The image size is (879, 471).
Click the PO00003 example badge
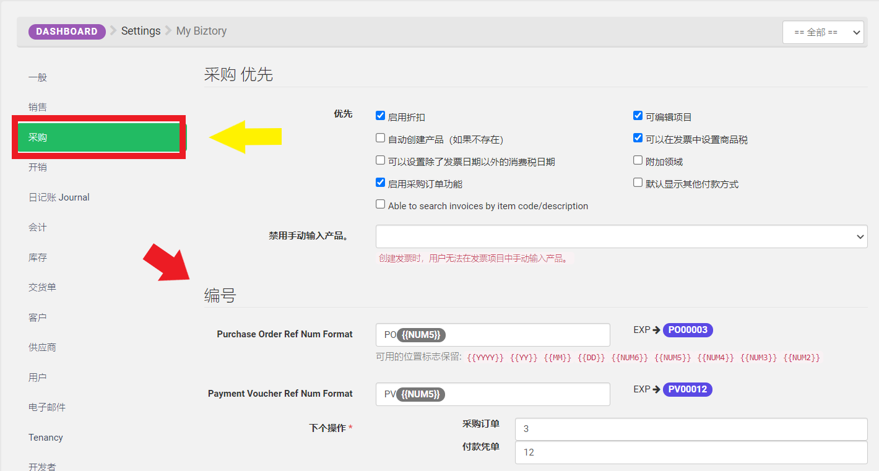tap(688, 330)
